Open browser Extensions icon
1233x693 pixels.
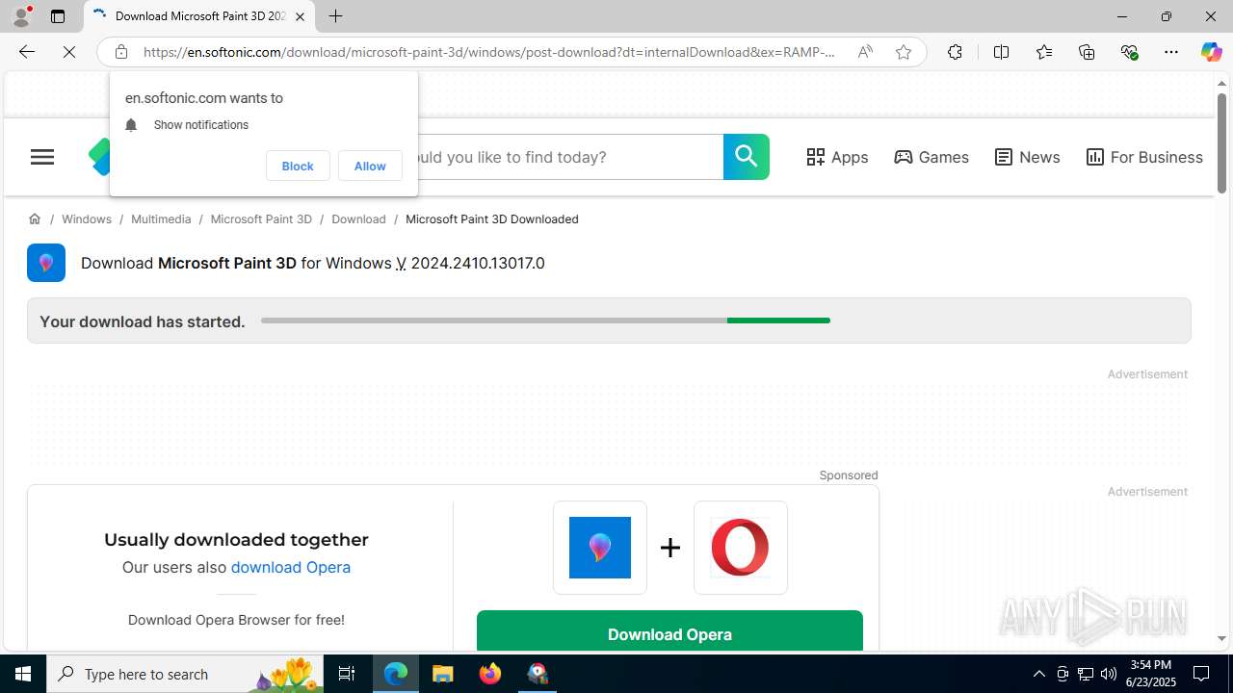tap(955, 52)
